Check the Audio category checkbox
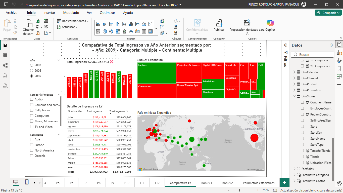 32,99
